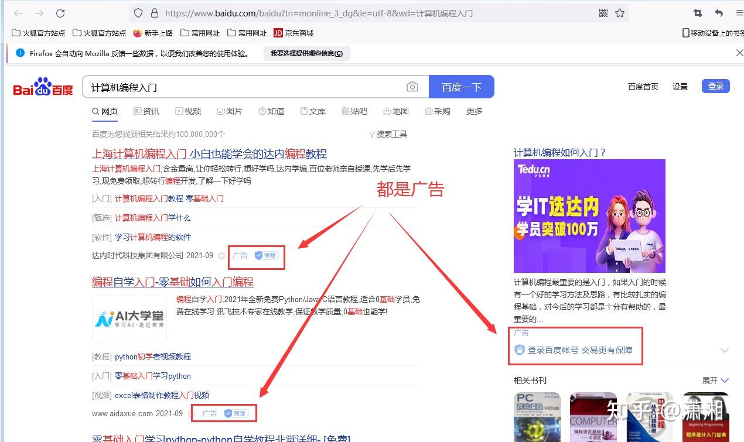This screenshot has height=442, width=744.
Task: Bookmark this page with the star icon
Action: [620, 13]
